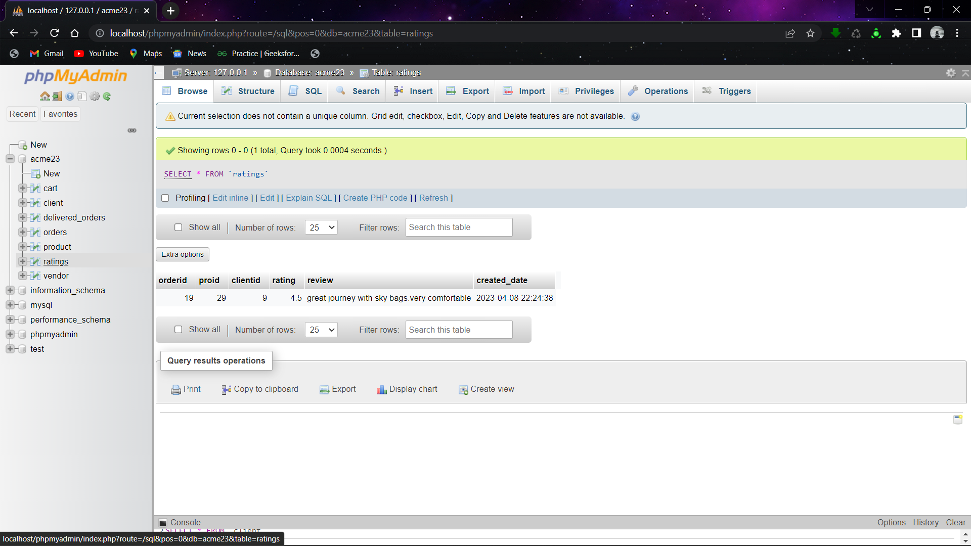The width and height of the screenshot is (971, 546).
Task: Click the phpMyAdmin home icon
Action: coord(45,97)
